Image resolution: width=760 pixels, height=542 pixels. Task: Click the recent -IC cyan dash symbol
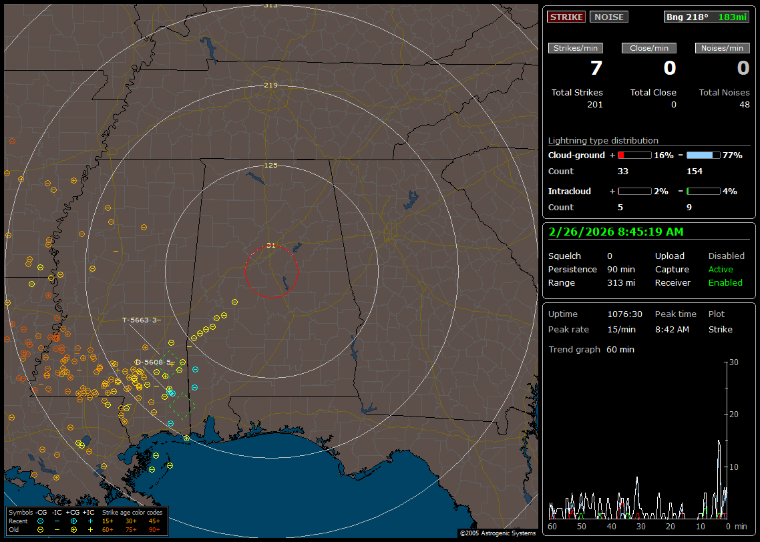(57, 521)
